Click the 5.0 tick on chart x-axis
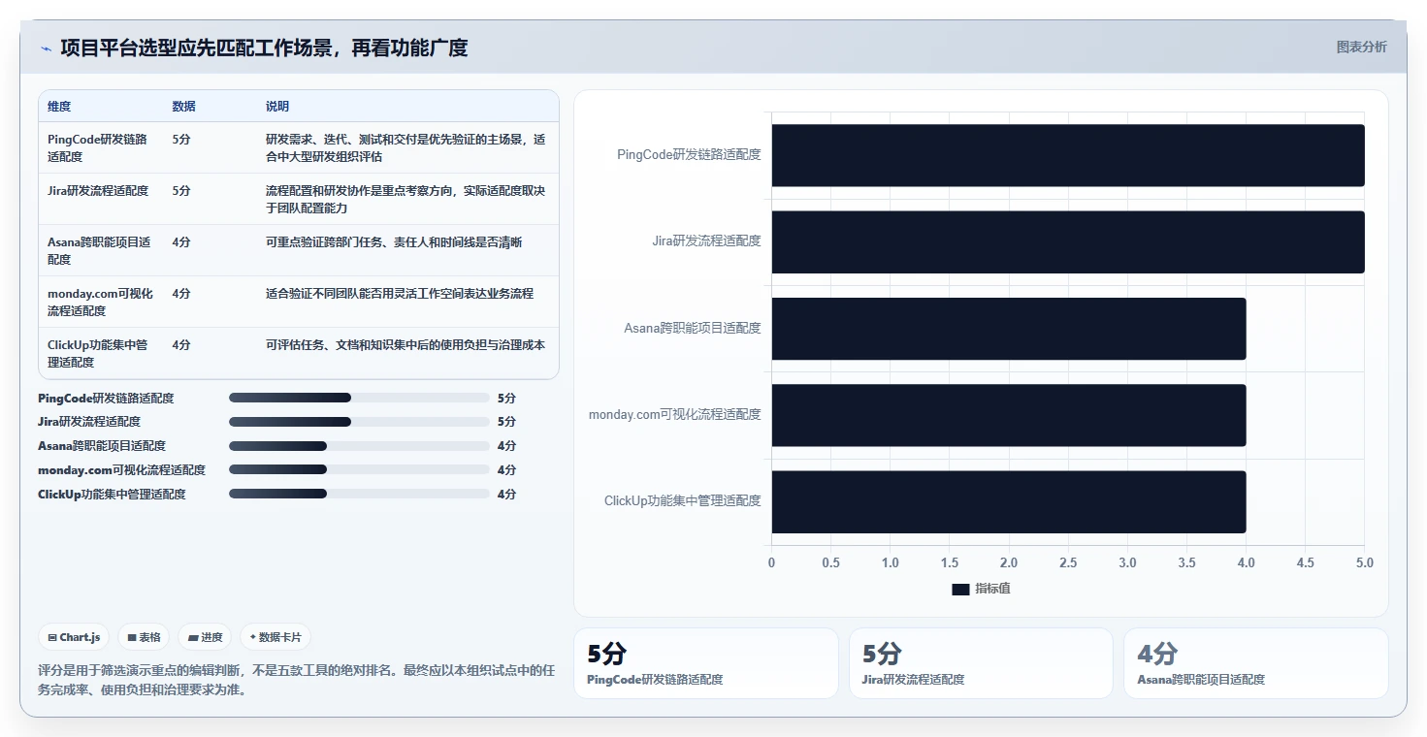Screen dimensions: 1427x737 1365,562
